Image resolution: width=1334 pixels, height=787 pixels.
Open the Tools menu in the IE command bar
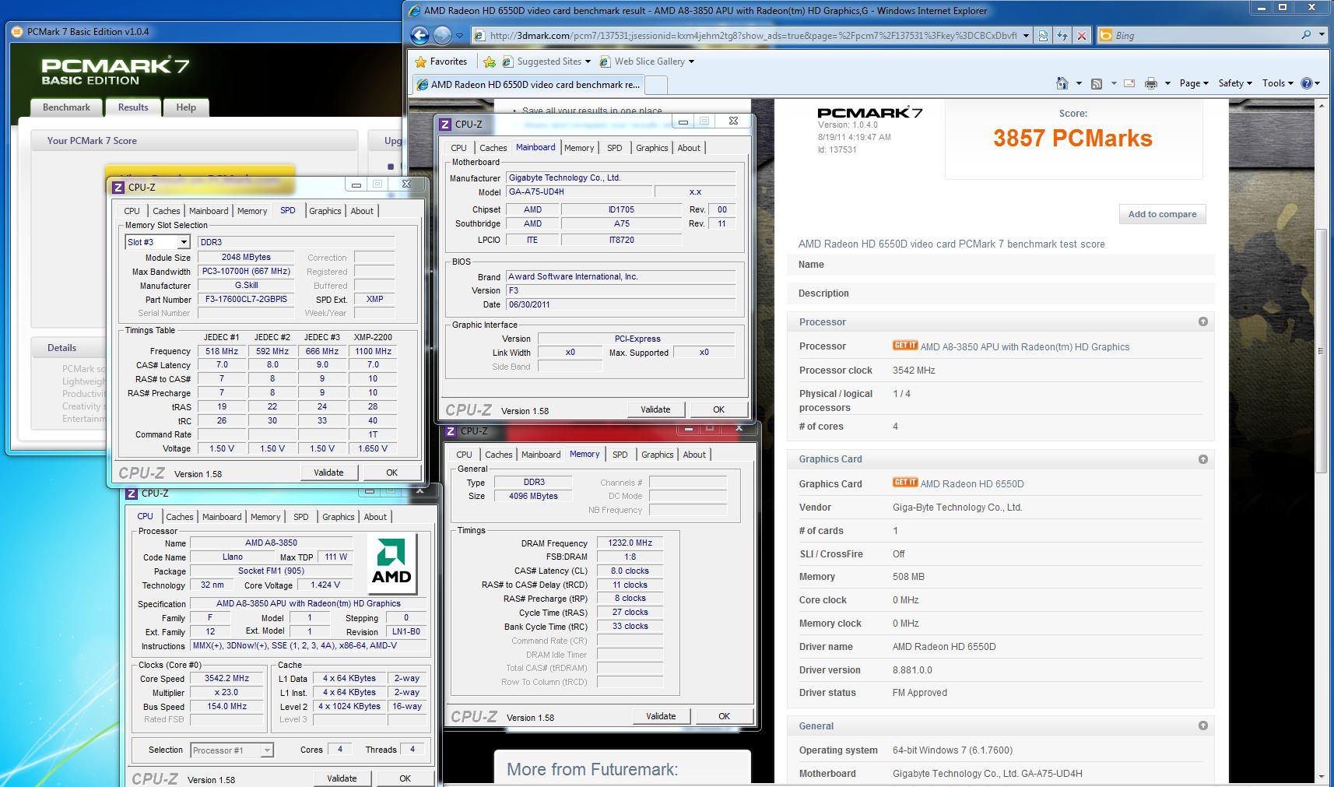click(1277, 83)
